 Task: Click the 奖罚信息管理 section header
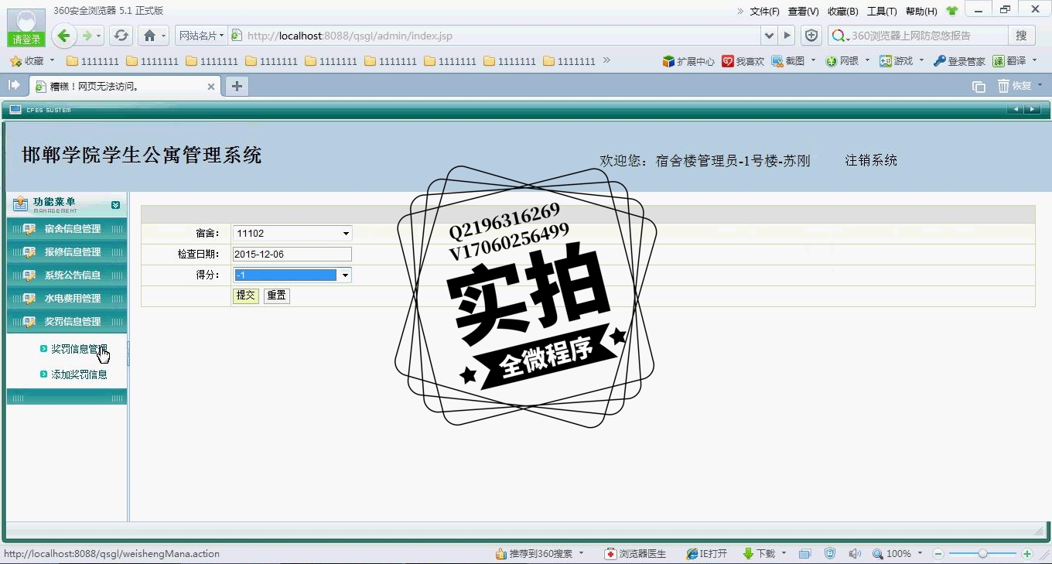[67, 322]
